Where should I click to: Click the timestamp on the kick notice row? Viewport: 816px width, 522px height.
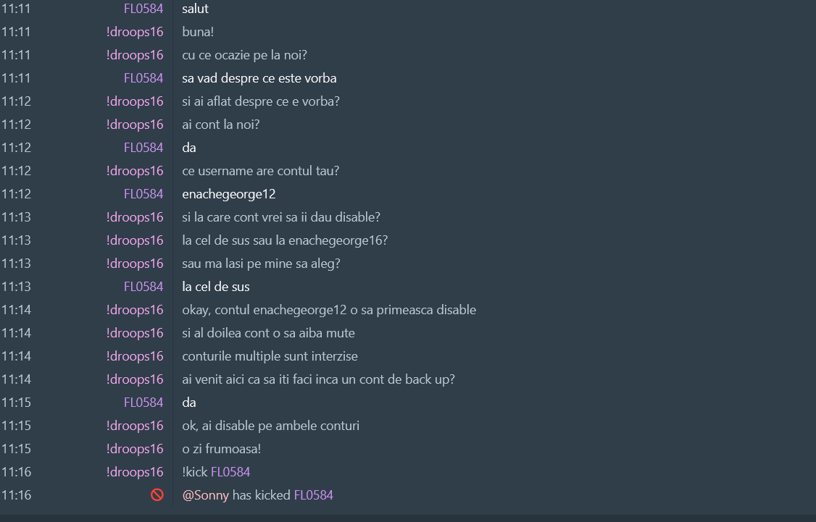[x=16, y=495]
